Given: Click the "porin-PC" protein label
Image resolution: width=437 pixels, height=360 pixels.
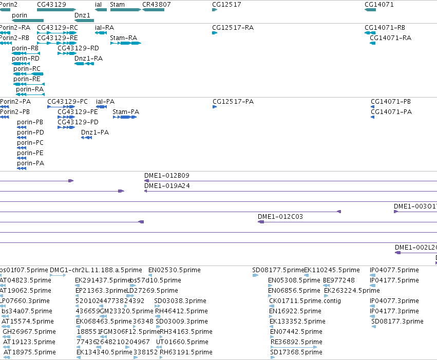Looking at the screenshot, I should [30, 143].
